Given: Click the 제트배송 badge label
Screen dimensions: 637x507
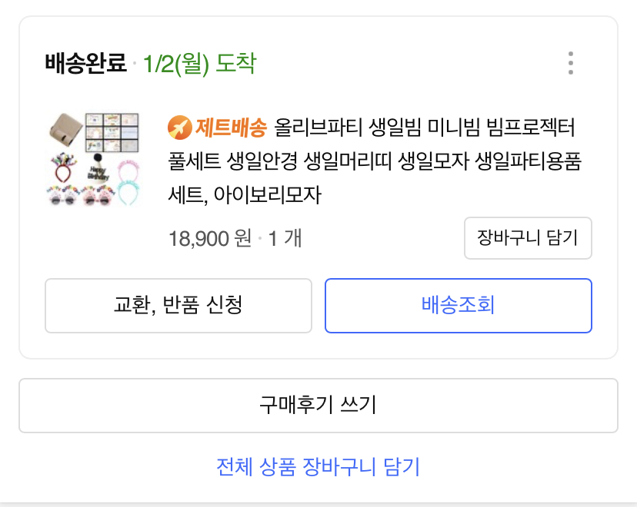Looking at the screenshot, I should 231,127.
